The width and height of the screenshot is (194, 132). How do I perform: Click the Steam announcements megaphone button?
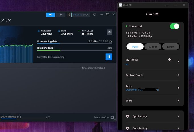coord(50,15)
